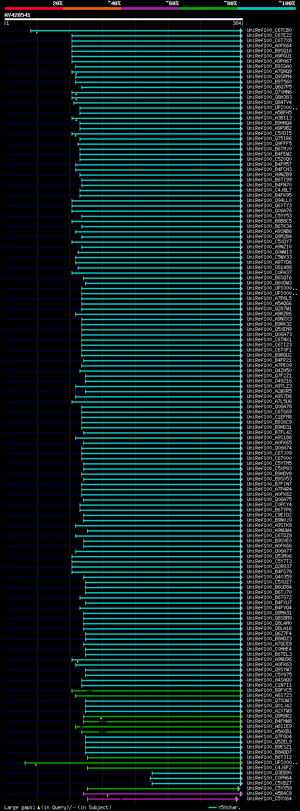300x811 pixels.
Task: Open hit UniRef100_A3BI13
Action: (269, 118)
